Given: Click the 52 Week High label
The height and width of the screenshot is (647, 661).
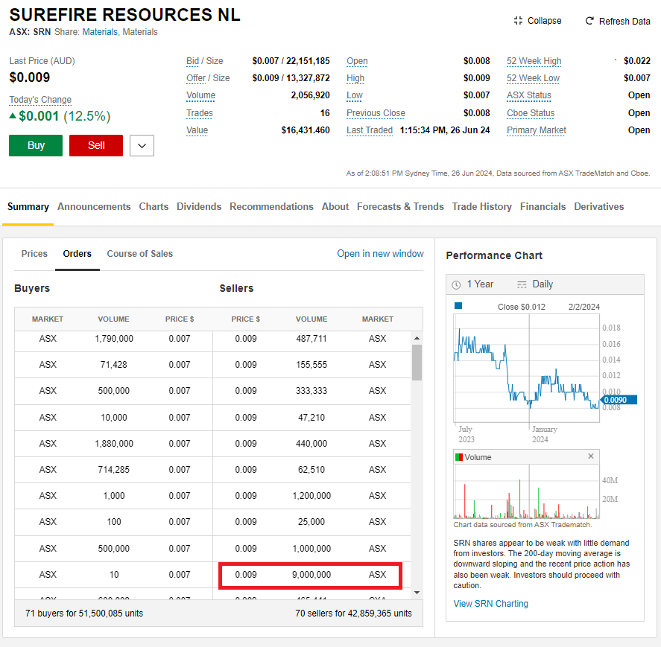Looking at the screenshot, I should 534,61.
